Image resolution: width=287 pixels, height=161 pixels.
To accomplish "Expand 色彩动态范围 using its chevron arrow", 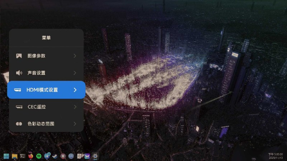I will click(x=75, y=124).
